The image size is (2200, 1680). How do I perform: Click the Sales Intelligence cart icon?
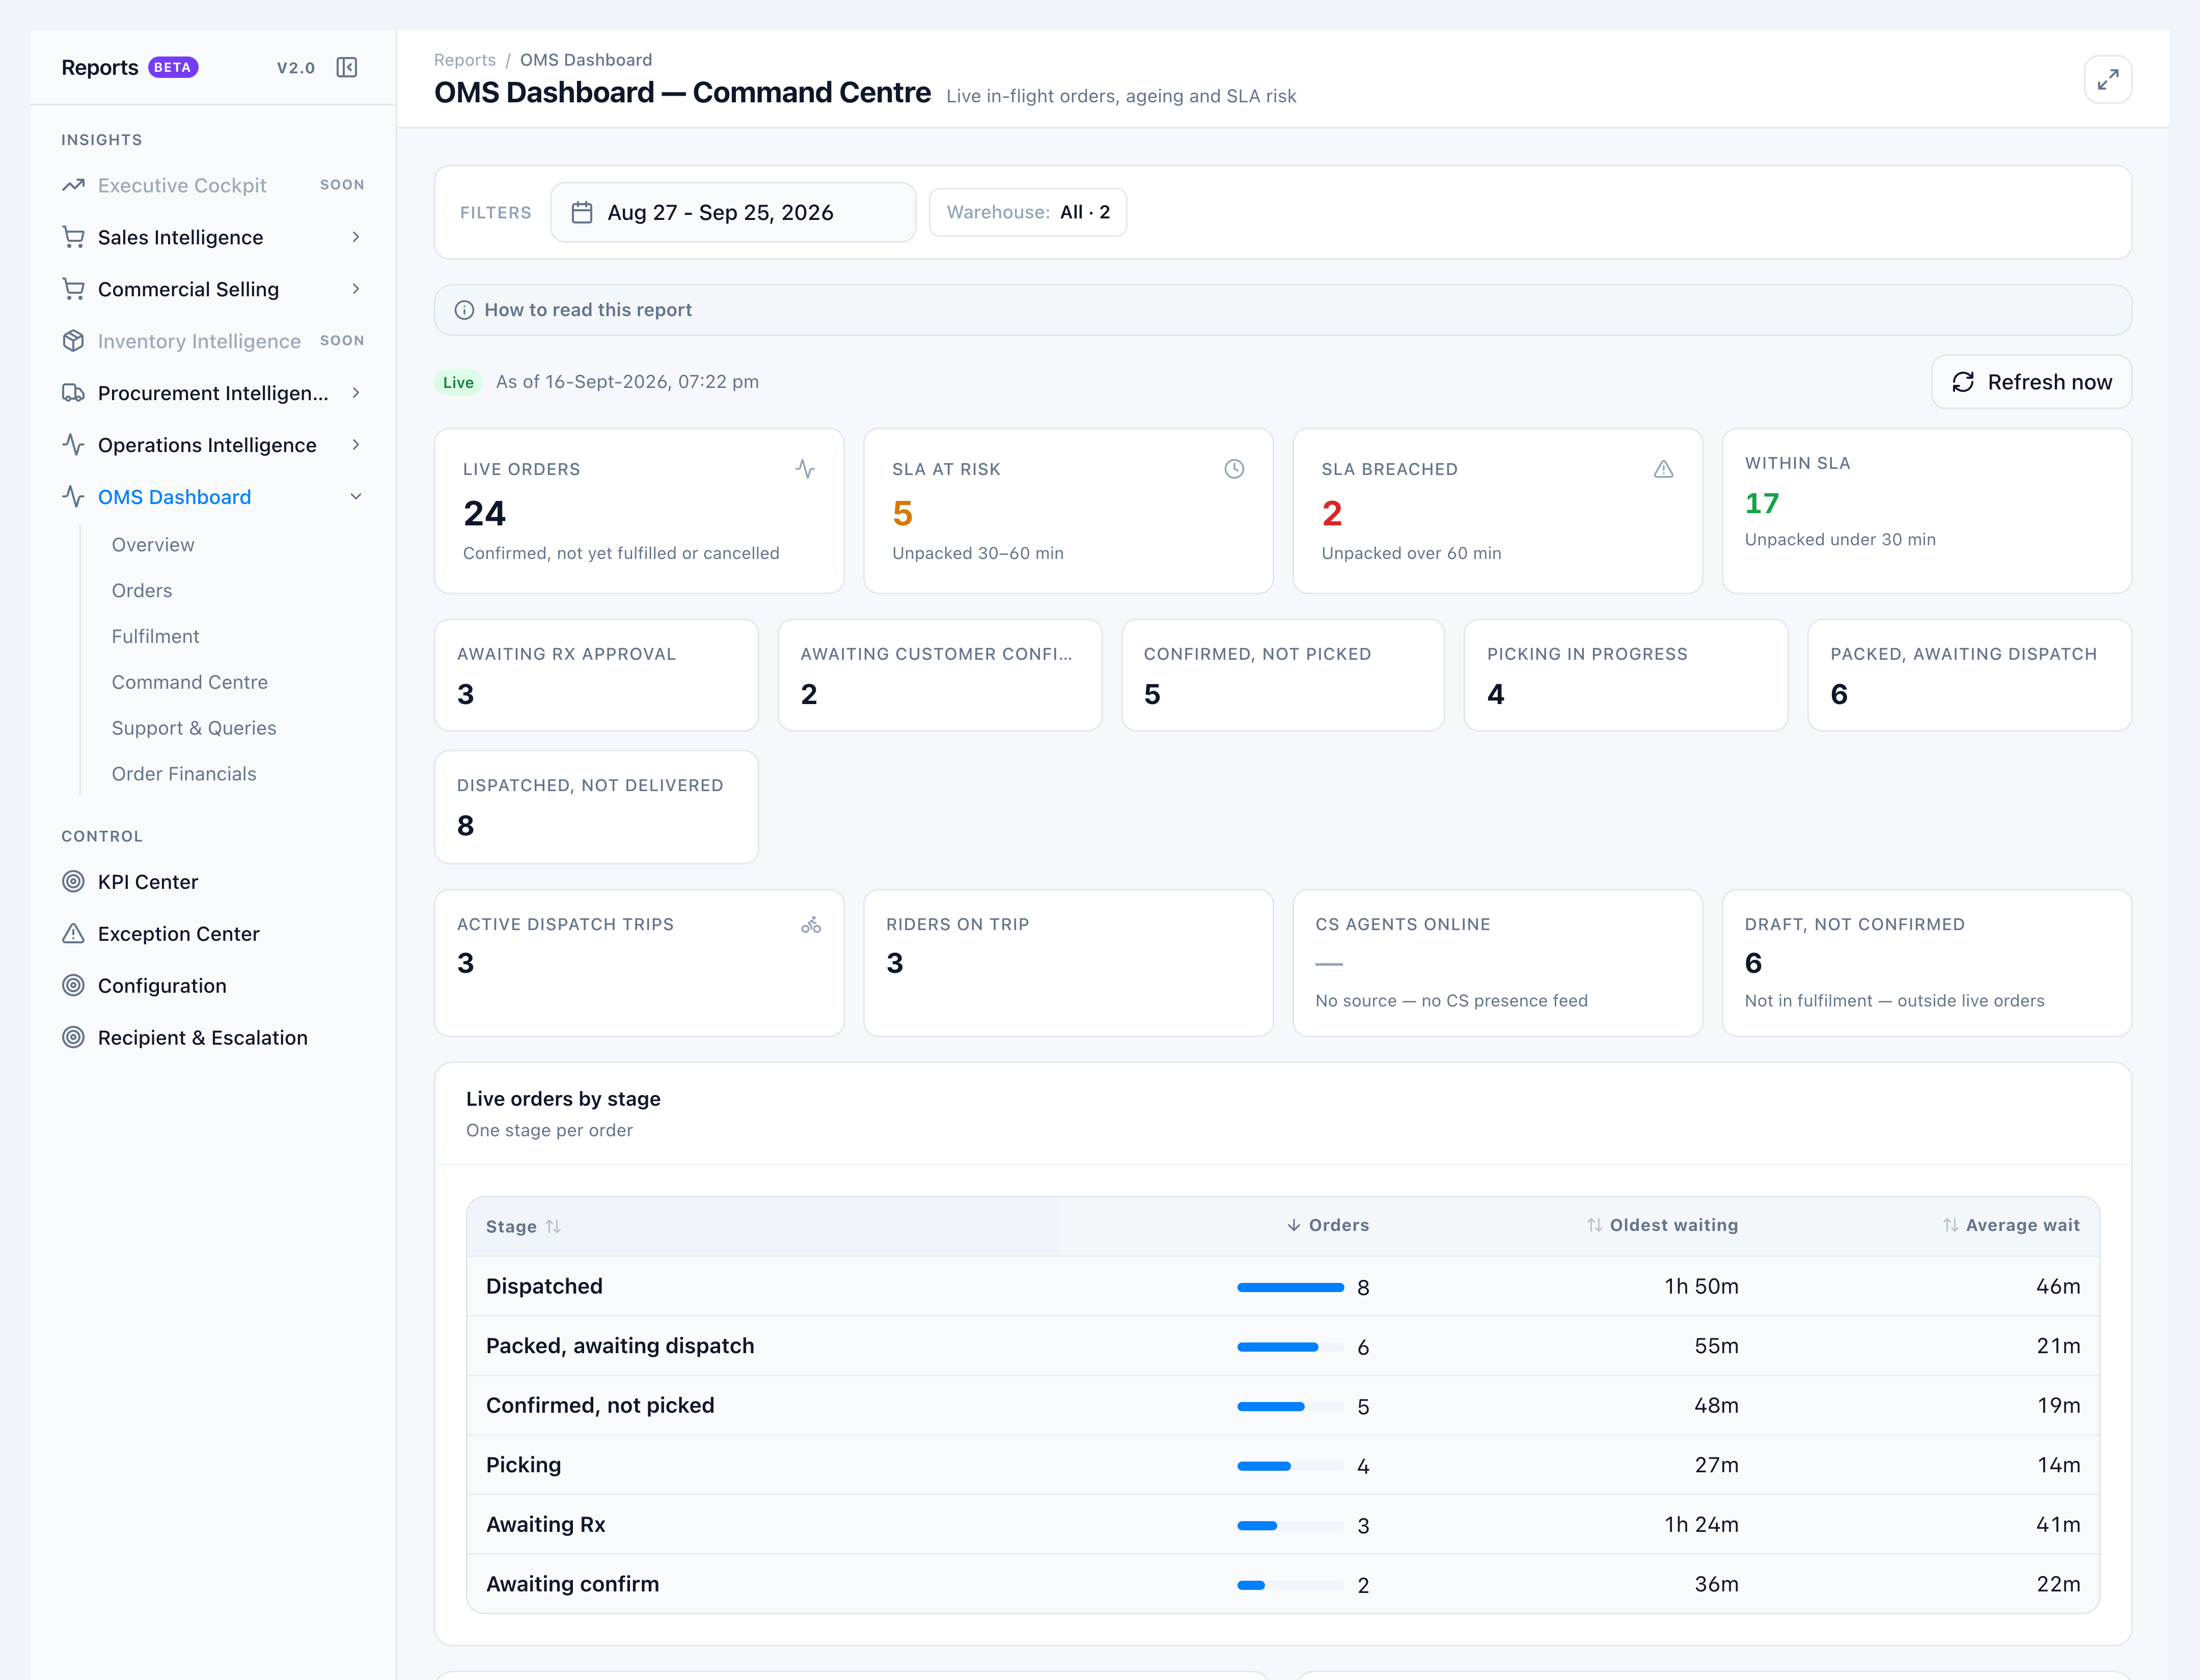coord(73,237)
